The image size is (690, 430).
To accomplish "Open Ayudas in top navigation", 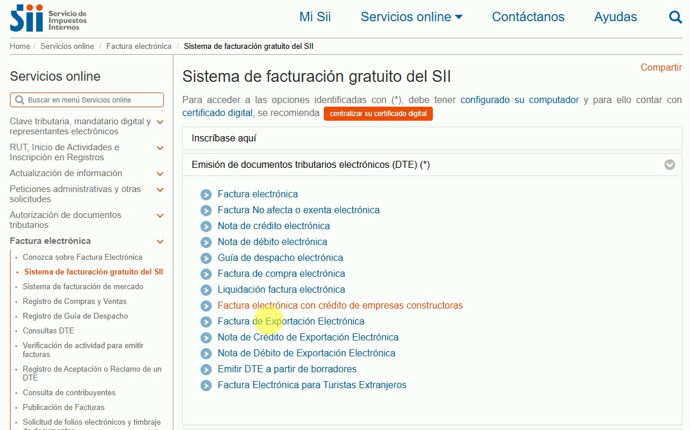I will 615,16.
